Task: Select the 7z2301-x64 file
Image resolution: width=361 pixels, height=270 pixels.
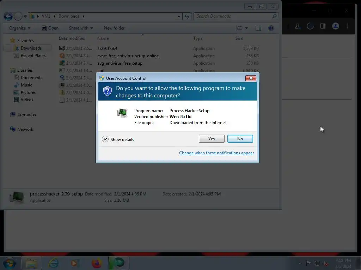Action: [x=159, y=49]
